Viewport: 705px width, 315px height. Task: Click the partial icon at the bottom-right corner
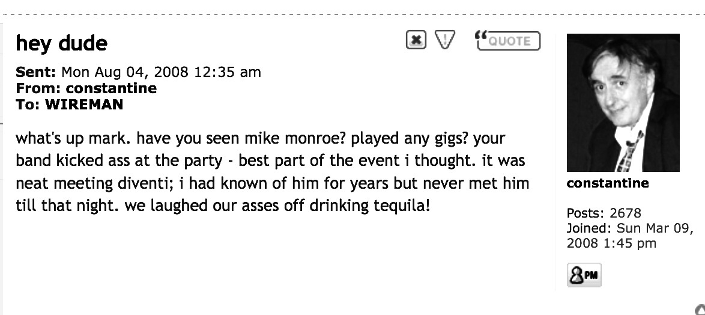point(700,309)
